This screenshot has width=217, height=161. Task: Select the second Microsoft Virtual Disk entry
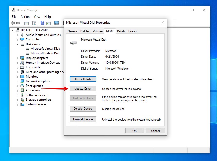(x=45, y=53)
